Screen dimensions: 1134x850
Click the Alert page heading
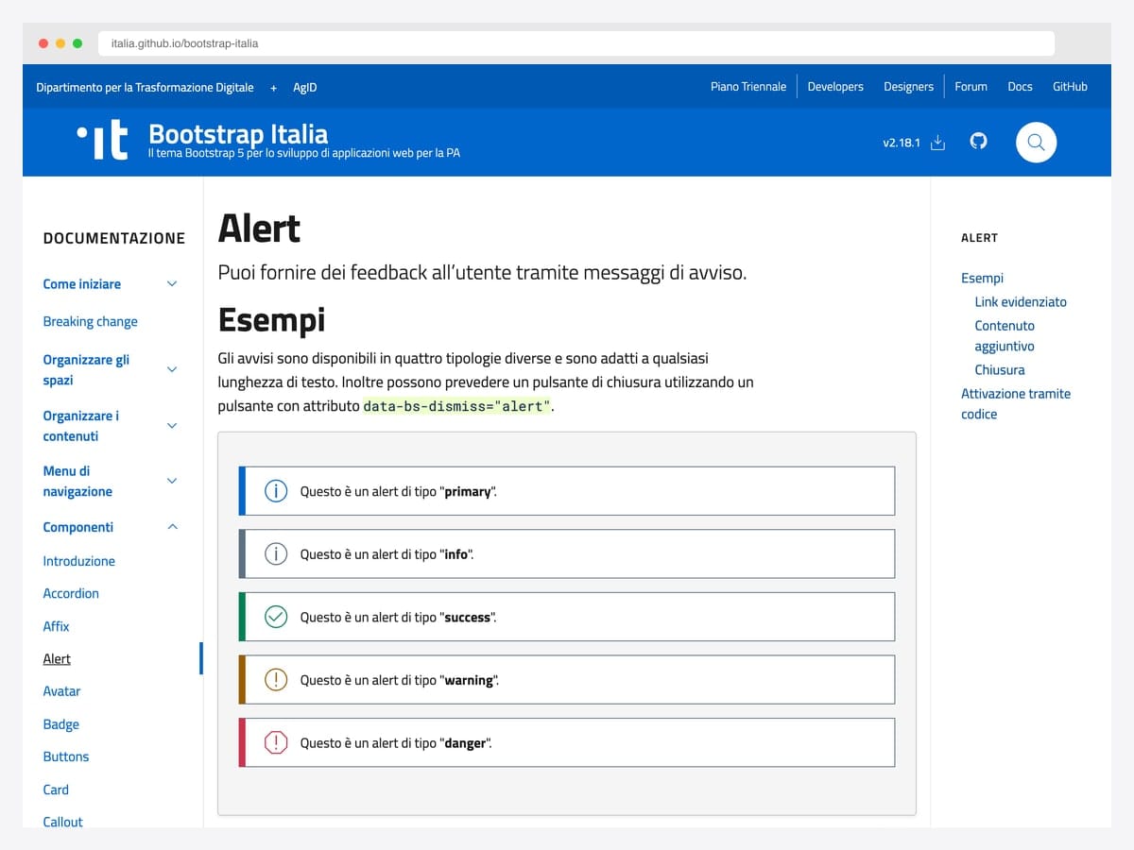(x=259, y=229)
